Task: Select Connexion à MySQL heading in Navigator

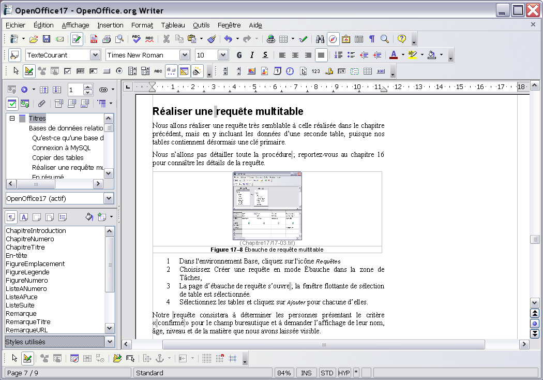Action: click(x=62, y=148)
